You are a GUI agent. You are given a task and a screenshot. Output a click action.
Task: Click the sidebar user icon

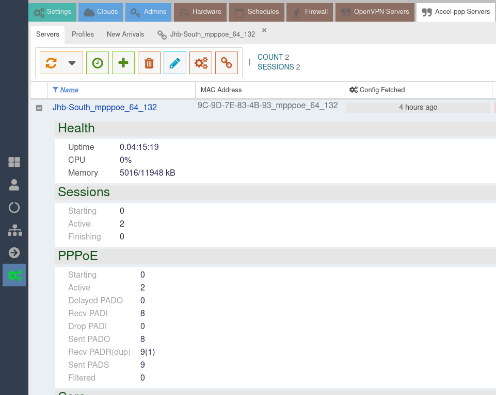point(14,185)
